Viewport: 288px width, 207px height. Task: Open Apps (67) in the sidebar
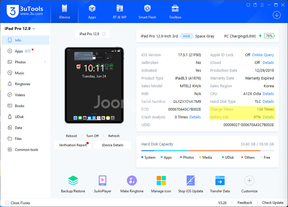point(25,51)
